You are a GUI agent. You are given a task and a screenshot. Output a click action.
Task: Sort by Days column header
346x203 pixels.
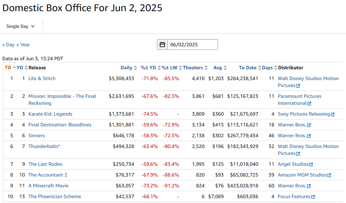[269, 68]
